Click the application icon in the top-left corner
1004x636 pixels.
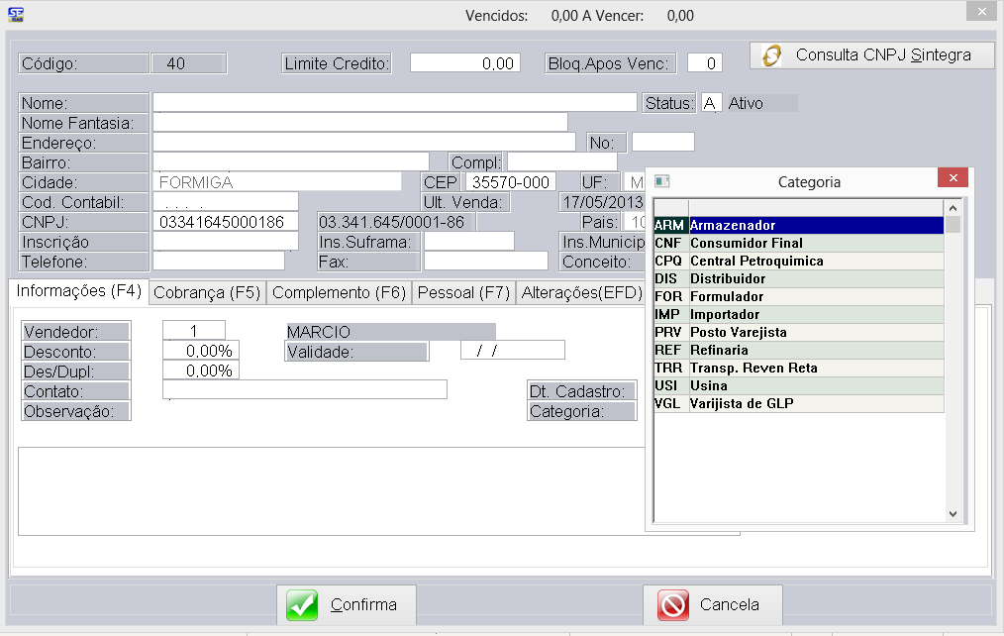pos(16,15)
